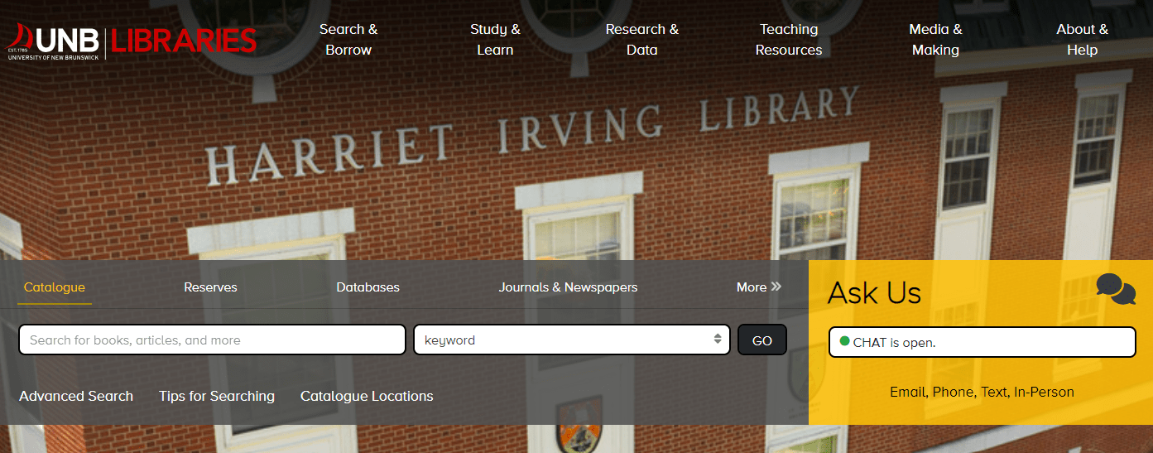Select the Catalogue search tab
The image size is (1153, 453).
(x=54, y=287)
